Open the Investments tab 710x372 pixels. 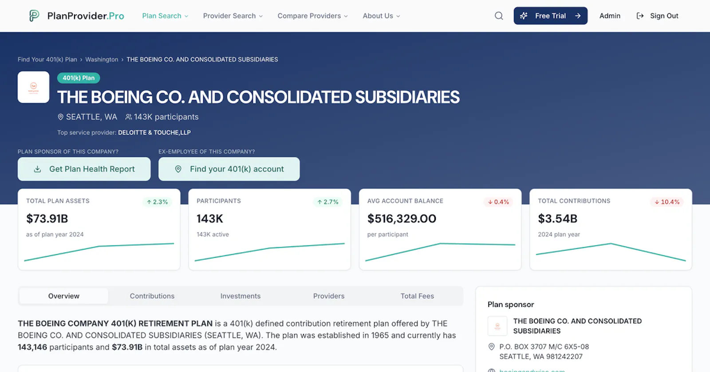(241, 296)
